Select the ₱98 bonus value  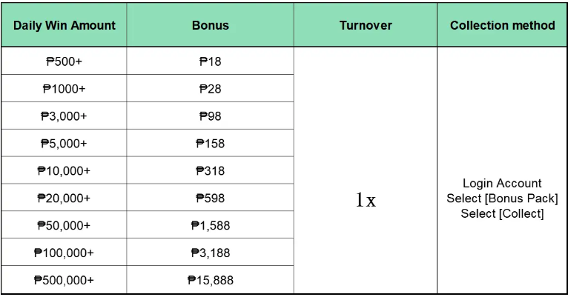coord(210,116)
